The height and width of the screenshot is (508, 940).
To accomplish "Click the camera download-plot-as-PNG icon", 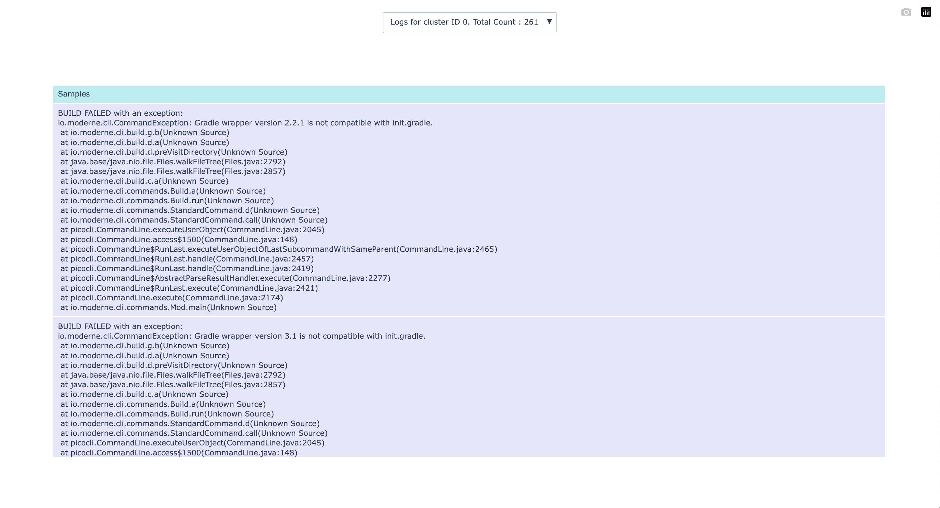I will pos(906,12).
